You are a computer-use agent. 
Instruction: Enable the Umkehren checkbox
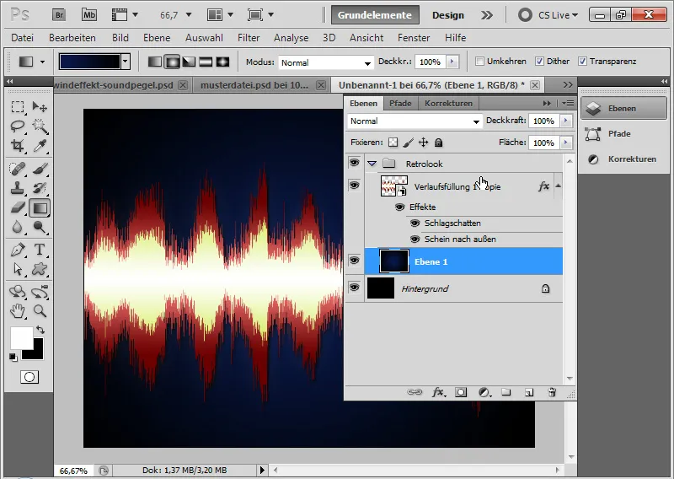(479, 62)
